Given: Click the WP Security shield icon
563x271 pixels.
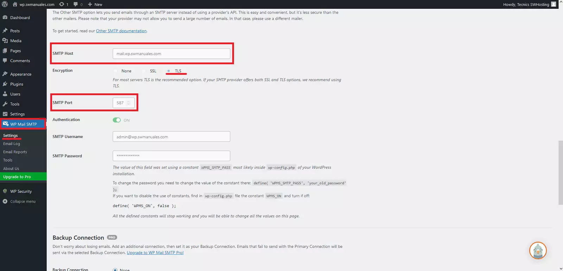Looking at the screenshot, I should [5, 191].
